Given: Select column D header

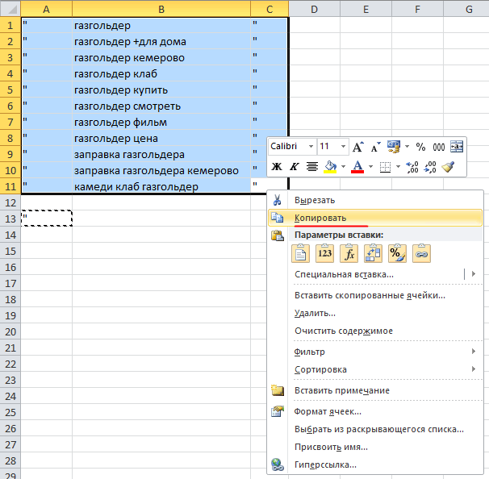Looking at the screenshot, I should tap(315, 9).
